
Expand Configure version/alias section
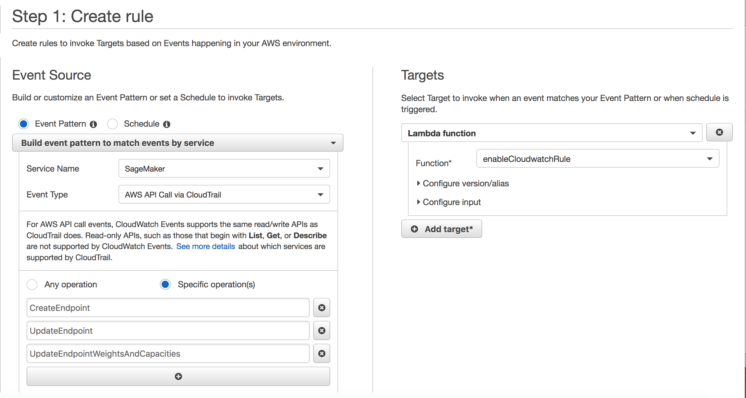(465, 183)
